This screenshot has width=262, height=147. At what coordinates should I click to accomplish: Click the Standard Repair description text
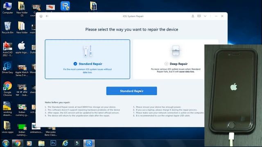pyautogui.click(x=87, y=71)
